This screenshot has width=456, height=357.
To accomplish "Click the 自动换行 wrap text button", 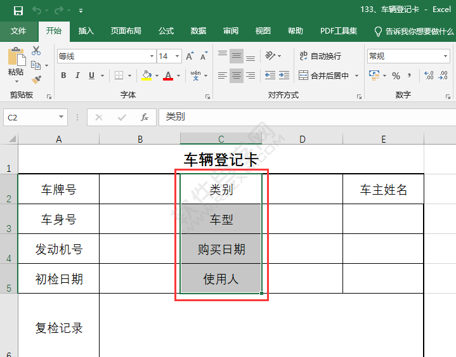I will (320, 56).
